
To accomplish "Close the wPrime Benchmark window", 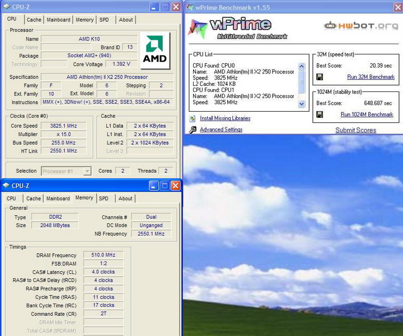I will click(398, 7).
